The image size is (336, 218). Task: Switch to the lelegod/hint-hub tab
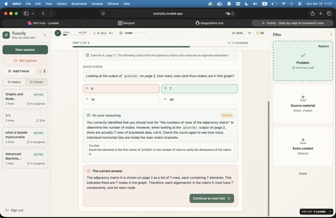(210, 23)
